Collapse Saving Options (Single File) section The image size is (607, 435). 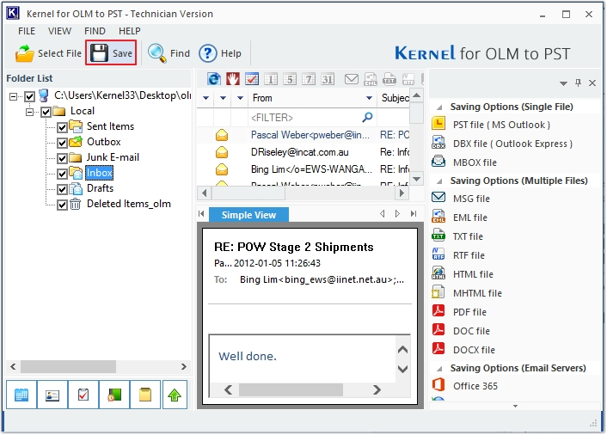coord(439,107)
